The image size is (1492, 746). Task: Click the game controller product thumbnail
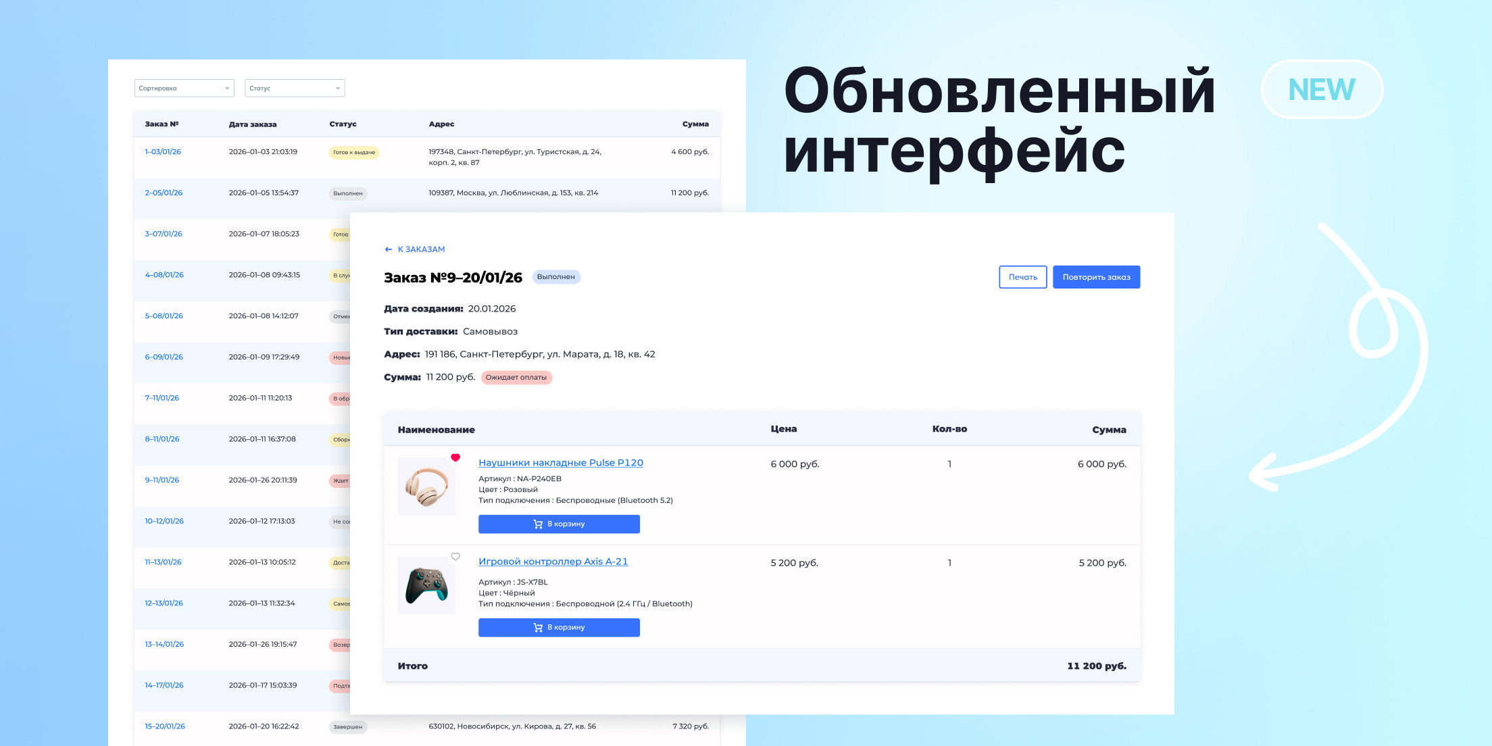pos(426,586)
